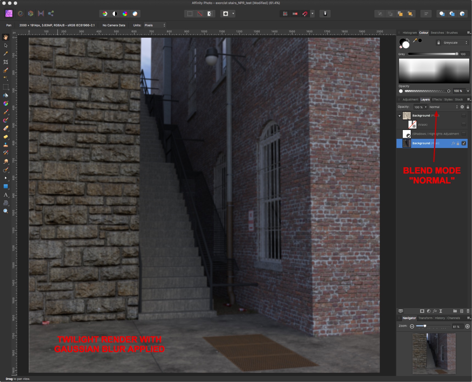This screenshot has height=382, width=472.
Task: Swap foreground and background colours
Action: pyautogui.click(x=408, y=40)
